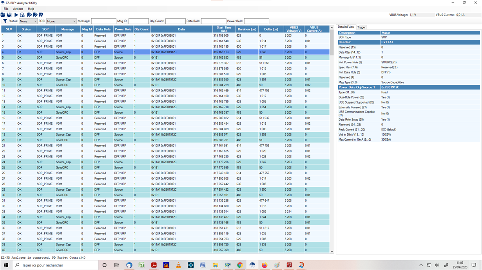The image size is (482, 270).
Task: Select the Detailed View tab
Action: [x=346, y=27]
